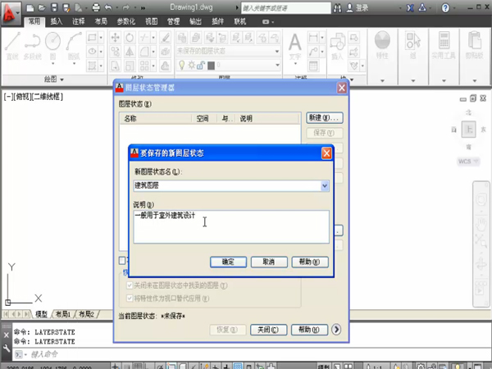Click the Mirror tool icon
Screen dimensions: 492x369
[130, 52]
